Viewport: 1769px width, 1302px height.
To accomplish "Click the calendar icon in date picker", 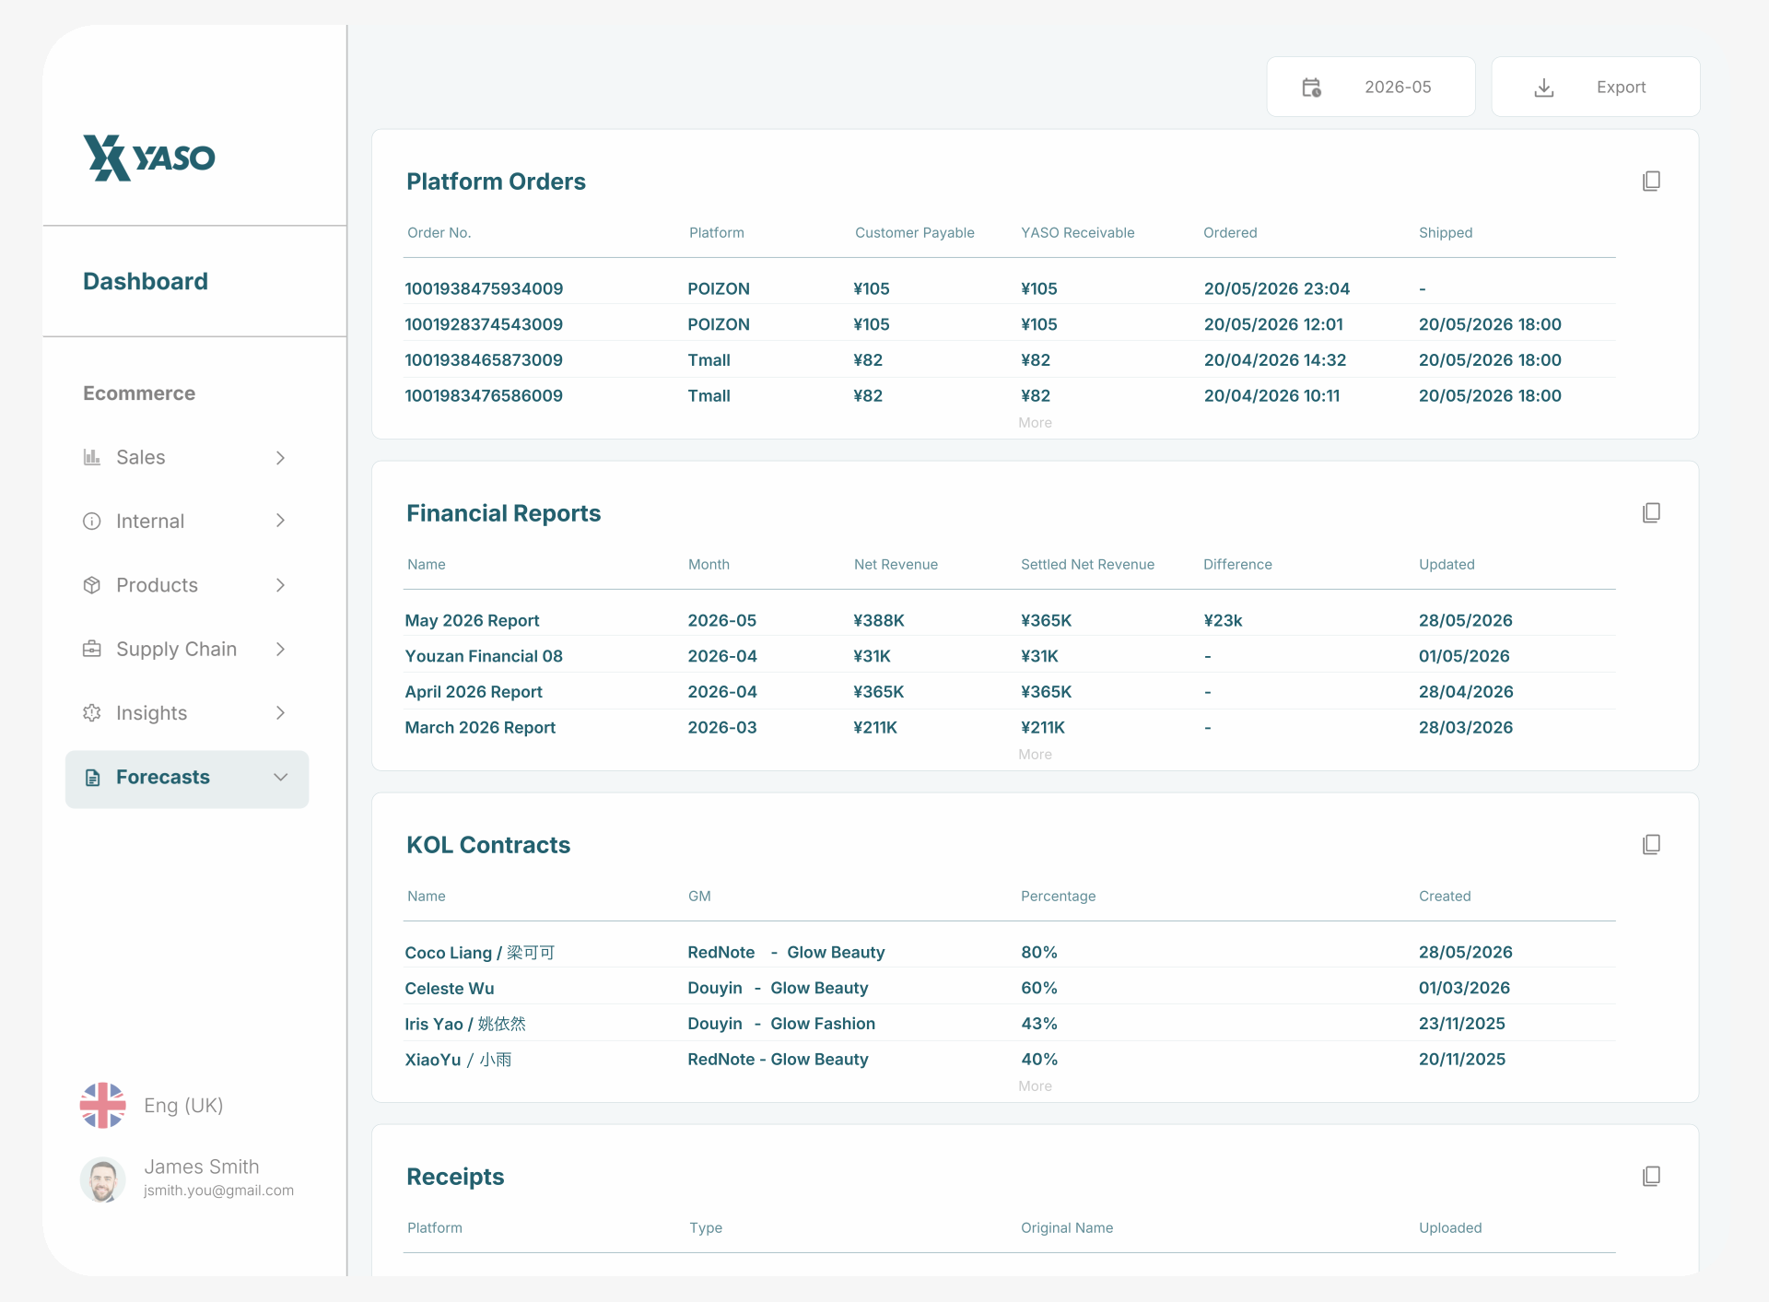I will [x=1311, y=88].
